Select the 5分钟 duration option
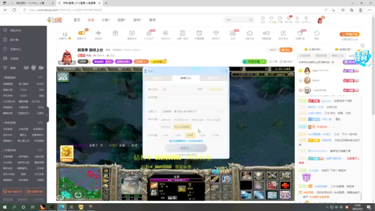Screen dimensions: 375x211 (x=202, y=135)
